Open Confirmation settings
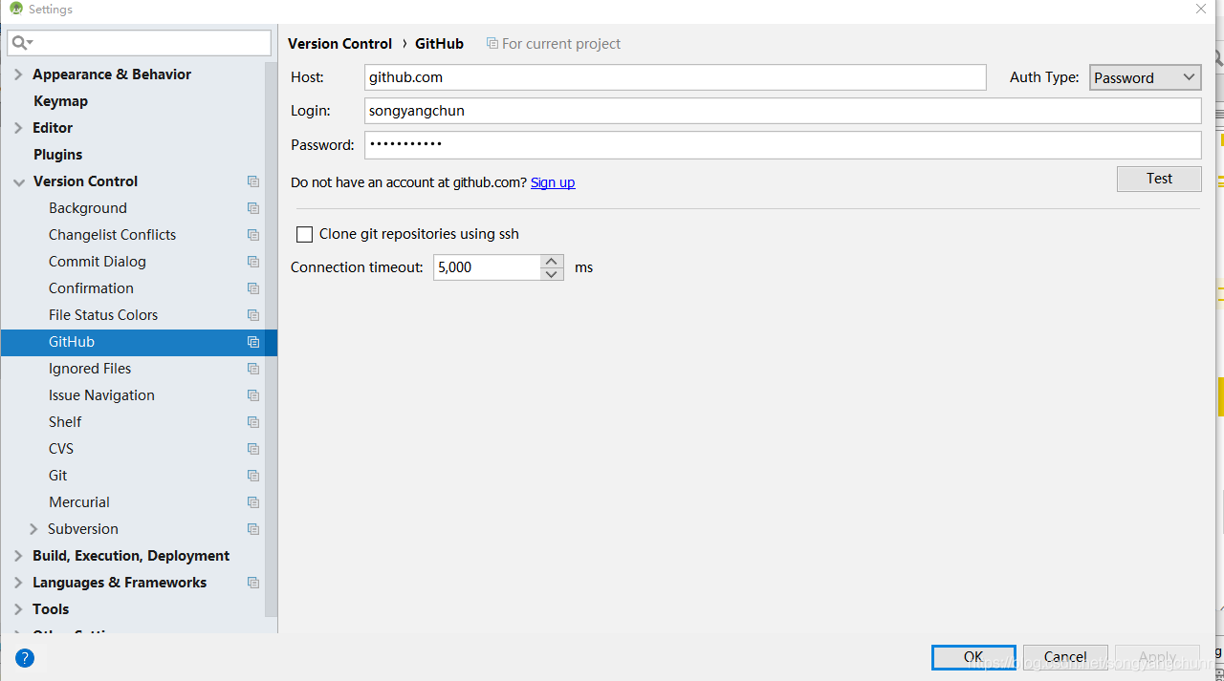Viewport: 1224px width, 681px height. click(91, 288)
